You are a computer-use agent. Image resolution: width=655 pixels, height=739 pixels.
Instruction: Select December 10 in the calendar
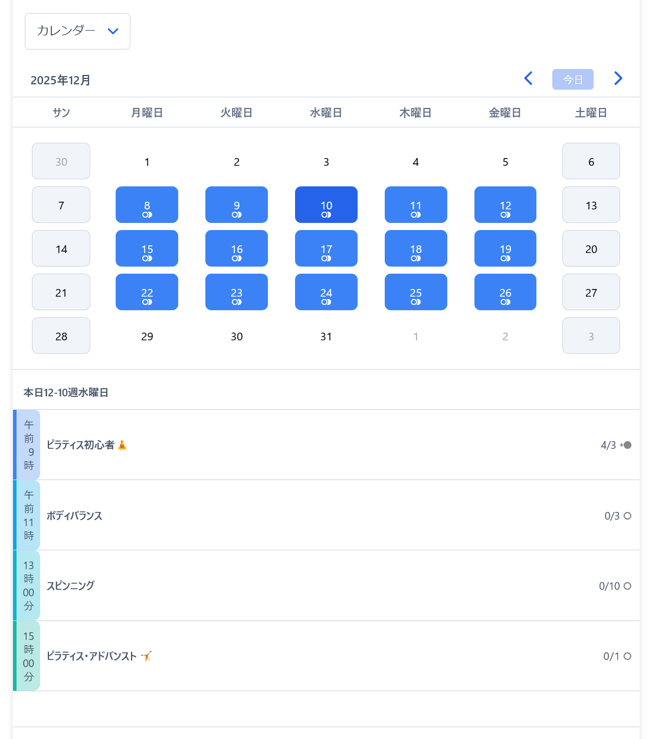click(x=326, y=205)
